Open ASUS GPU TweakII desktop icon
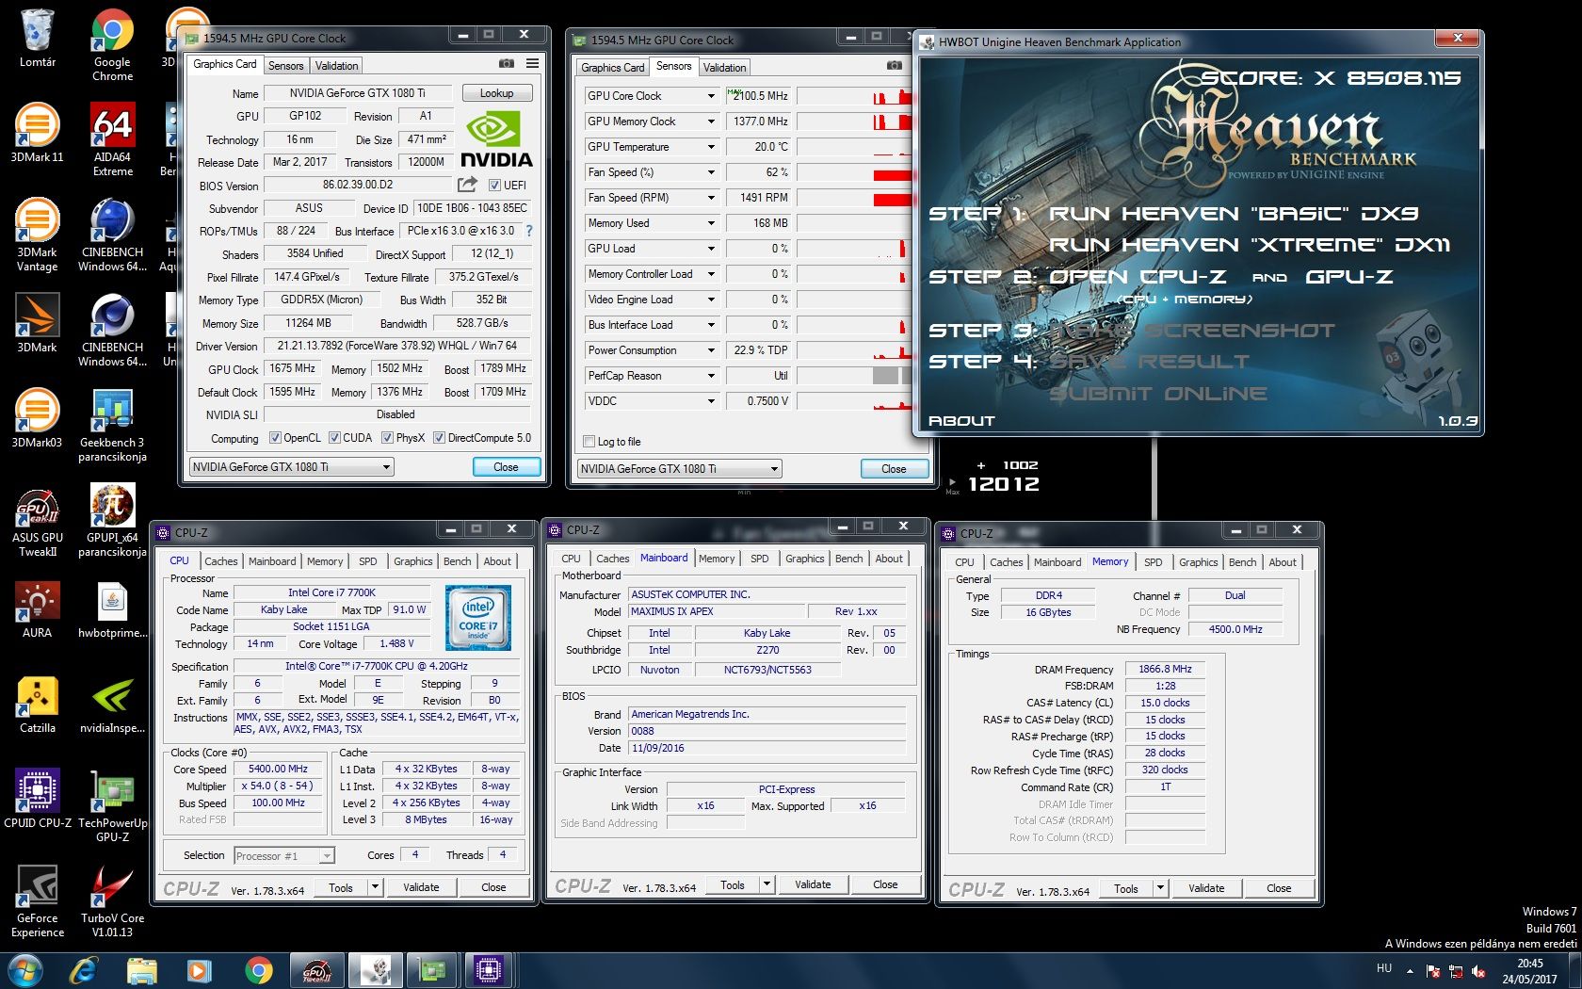Screen dimensions: 1582x989 pos(37,520)
